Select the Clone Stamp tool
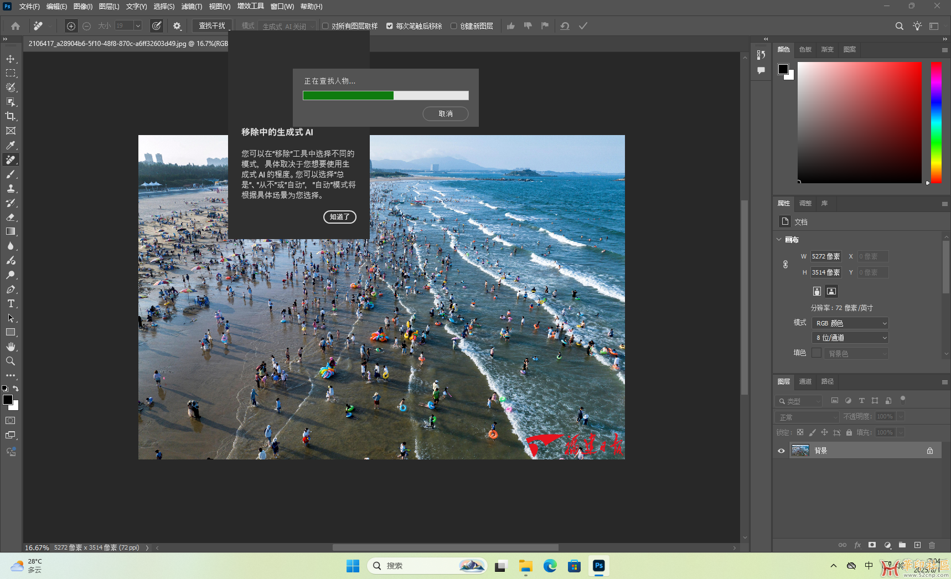Screen dimensions: 951x579 click(11, 188)
